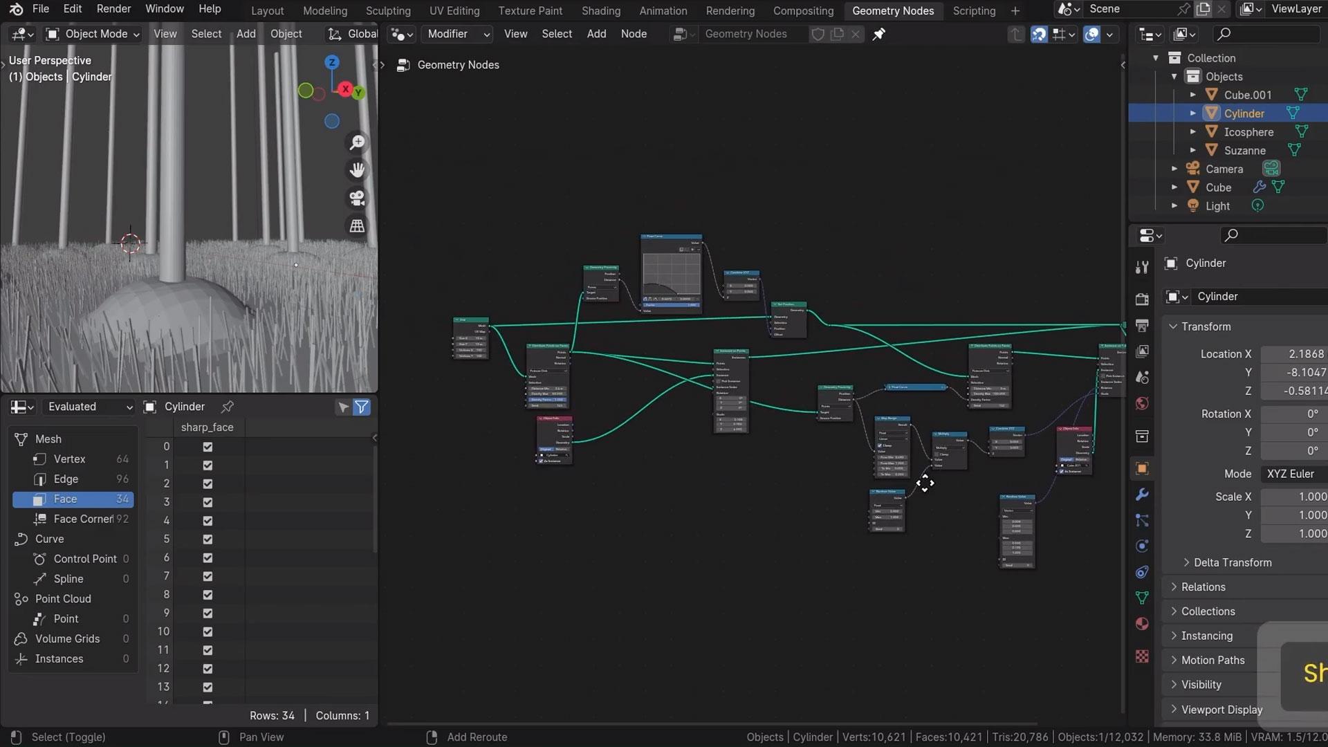The height and width of the screenshot is (747, 1328).
Task: Open the Object Mode dropdown
Action: 93,34
